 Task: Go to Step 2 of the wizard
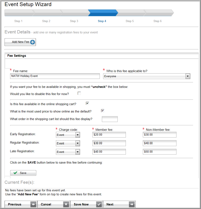click(46, 21)
